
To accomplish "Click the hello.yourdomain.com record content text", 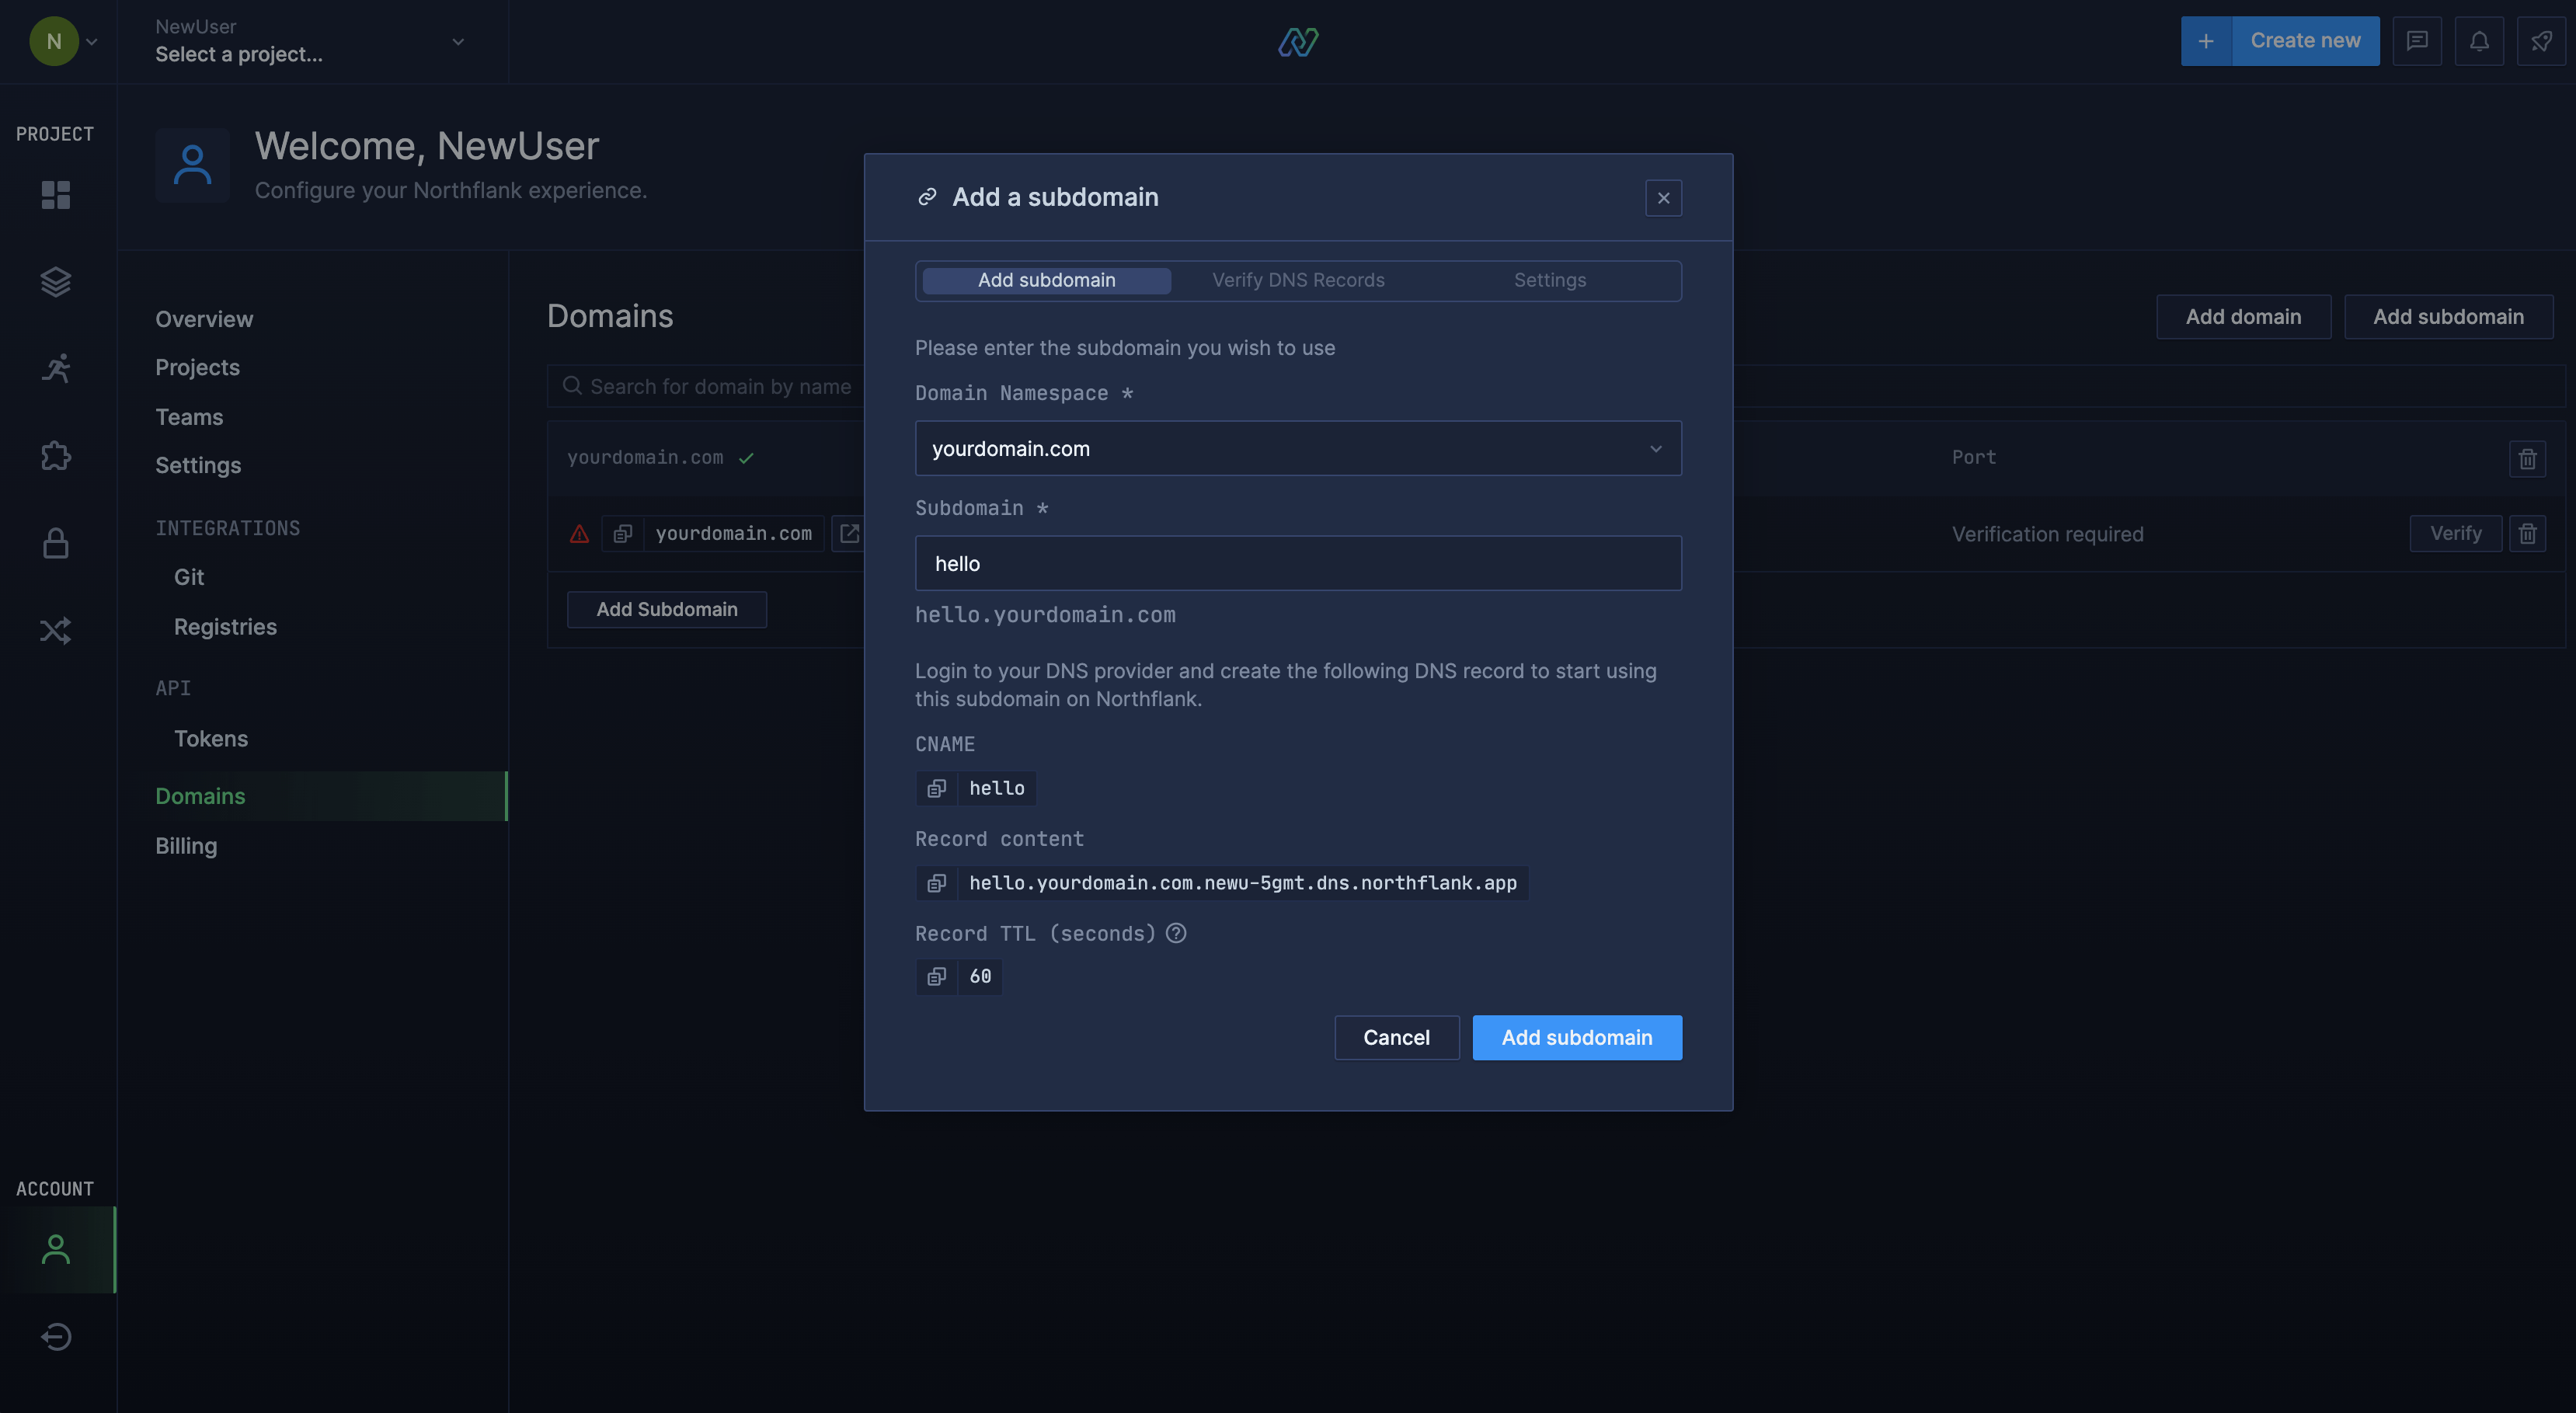I will coord(1242,883).
